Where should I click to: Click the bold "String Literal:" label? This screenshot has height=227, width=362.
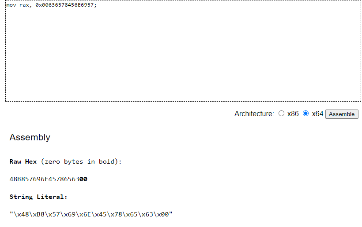(38, 197)
